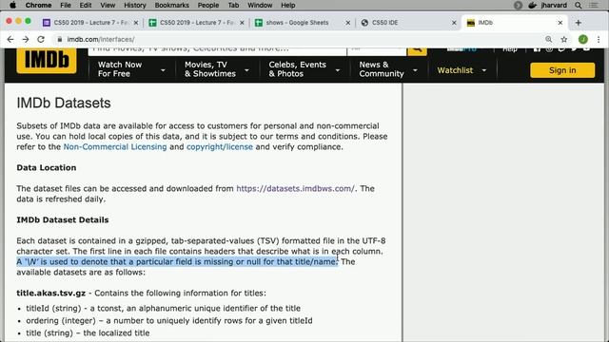This screenshot has width=609, height=342.
Task: Open the Chrome menu in menu bar
Action: pyautogui.click(x=38, y=5)
